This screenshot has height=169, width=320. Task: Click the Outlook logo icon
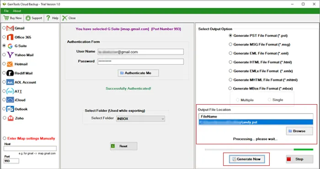click(10, 109)
